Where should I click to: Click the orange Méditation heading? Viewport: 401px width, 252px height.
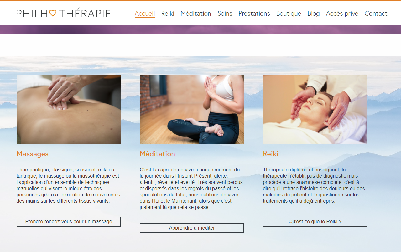[x=157, y=154]
